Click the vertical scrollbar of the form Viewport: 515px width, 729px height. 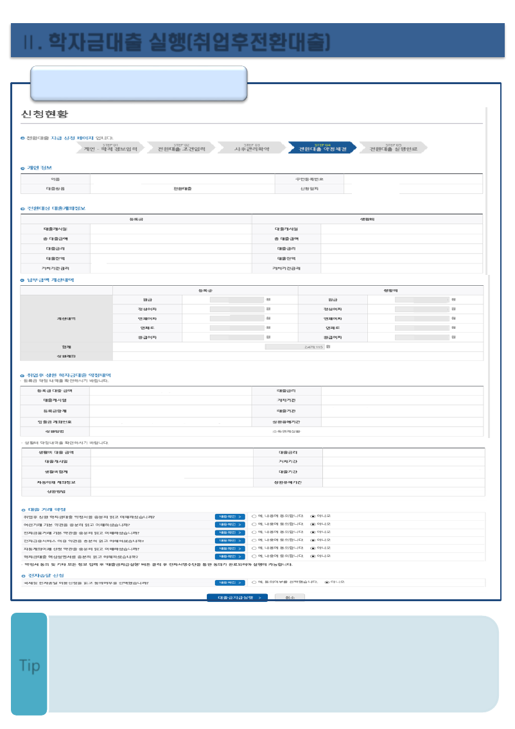(486, 191)
